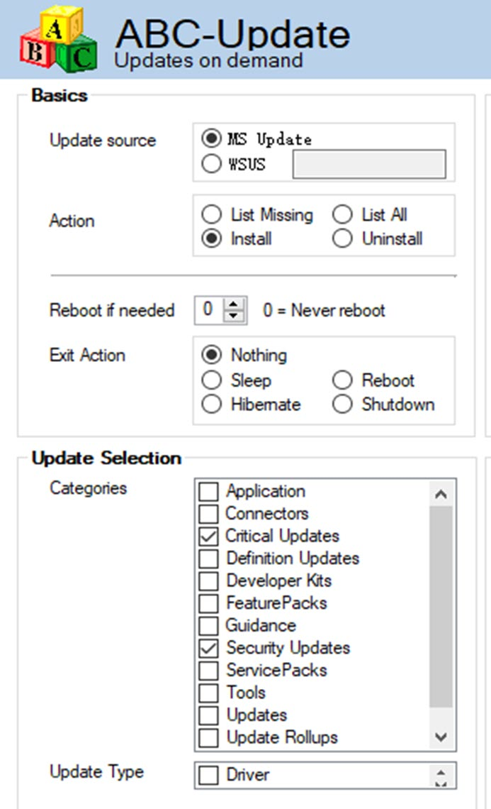Increase the Reboot if needed value

[234, 304]
